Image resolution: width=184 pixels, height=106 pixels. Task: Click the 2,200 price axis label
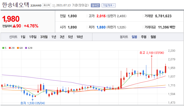pyautogui.click(x=171, y=51)
